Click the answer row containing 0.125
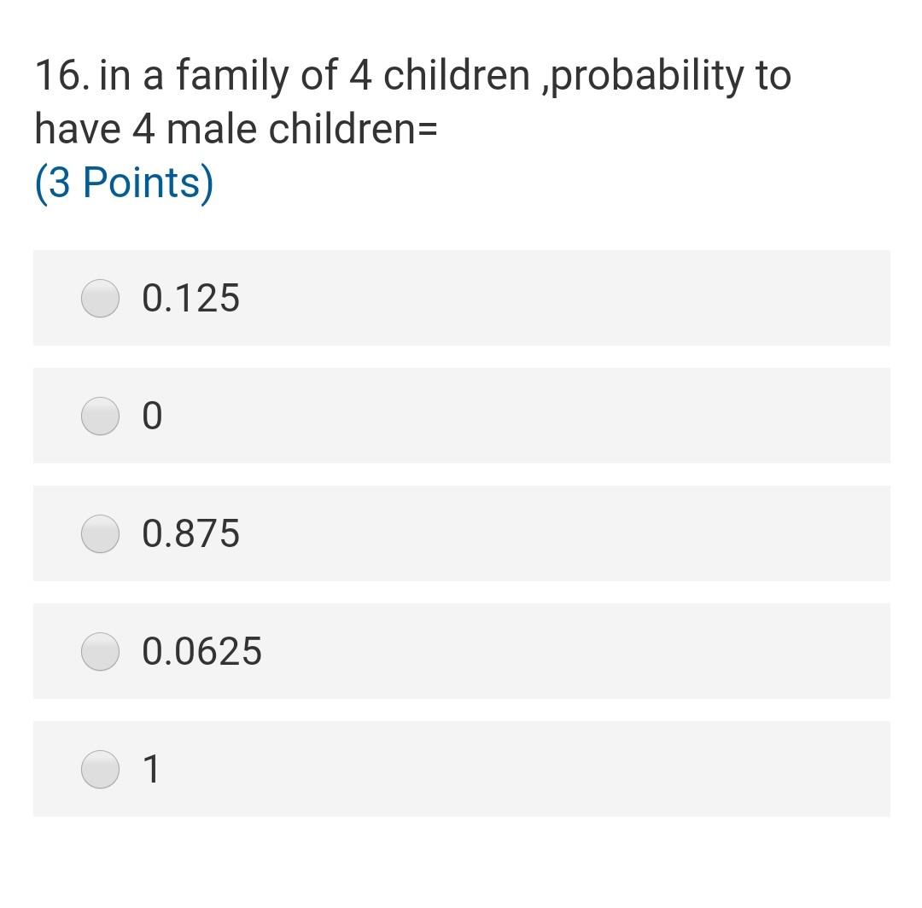This screenshot has height=908, width=922. tap(461, 298)
